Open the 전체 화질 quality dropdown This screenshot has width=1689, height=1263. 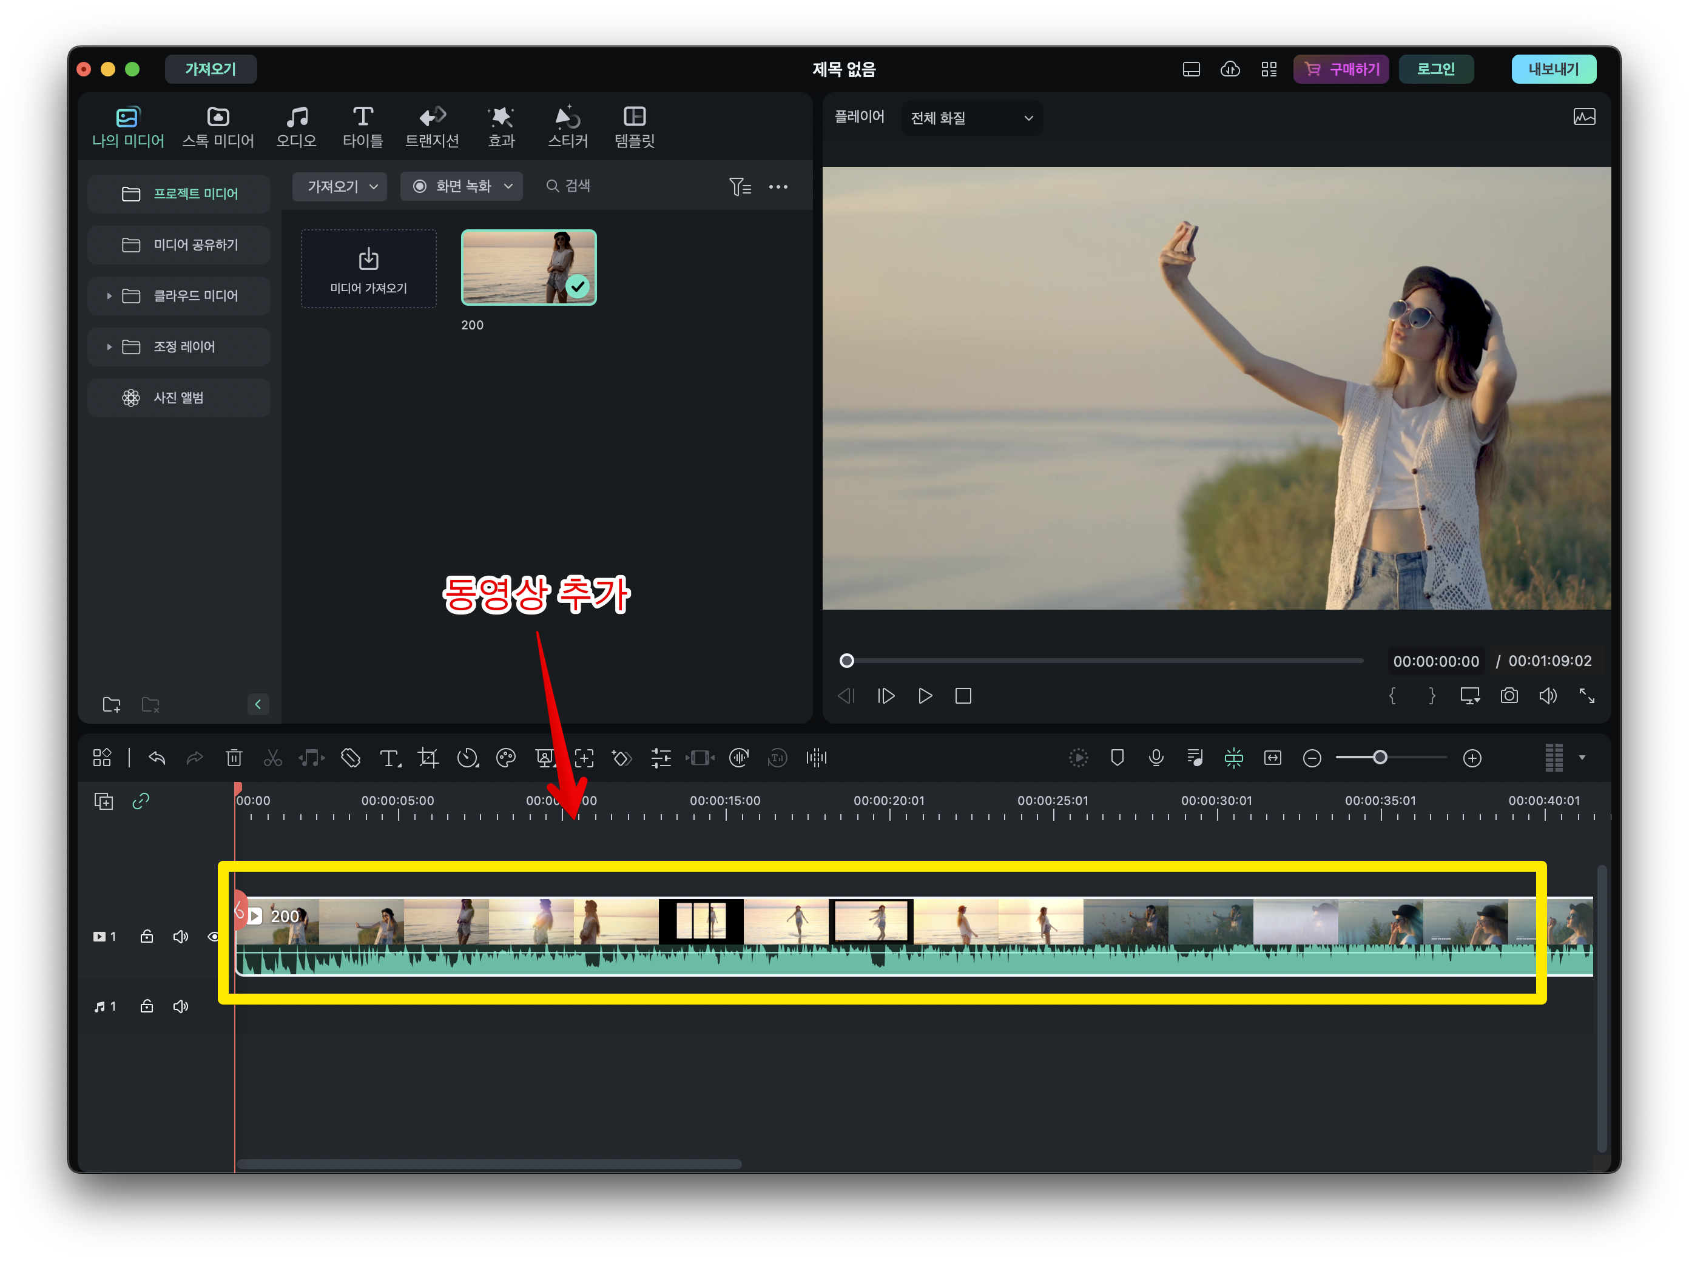click(971, 118)
